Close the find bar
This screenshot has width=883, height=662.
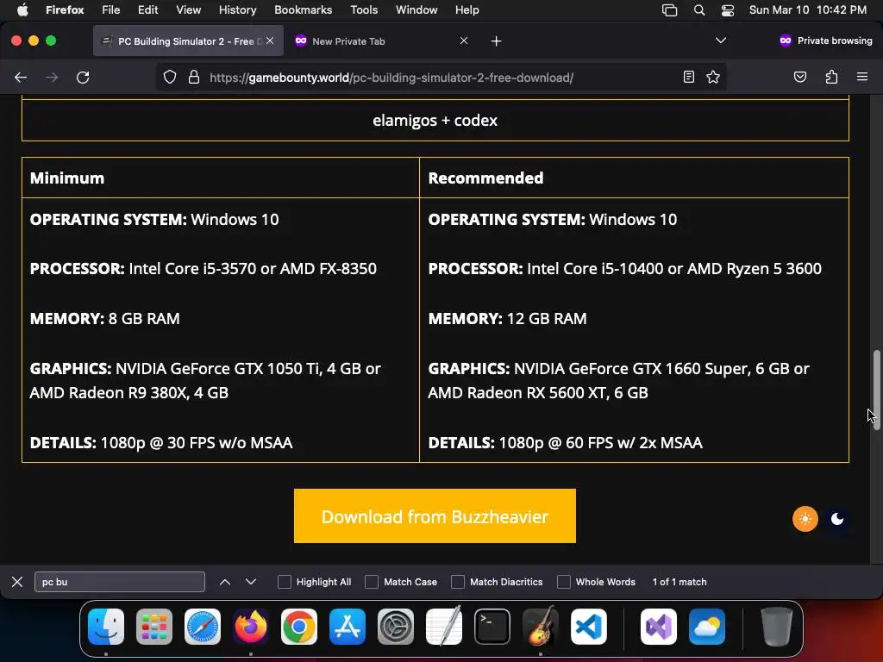(17, 582)
